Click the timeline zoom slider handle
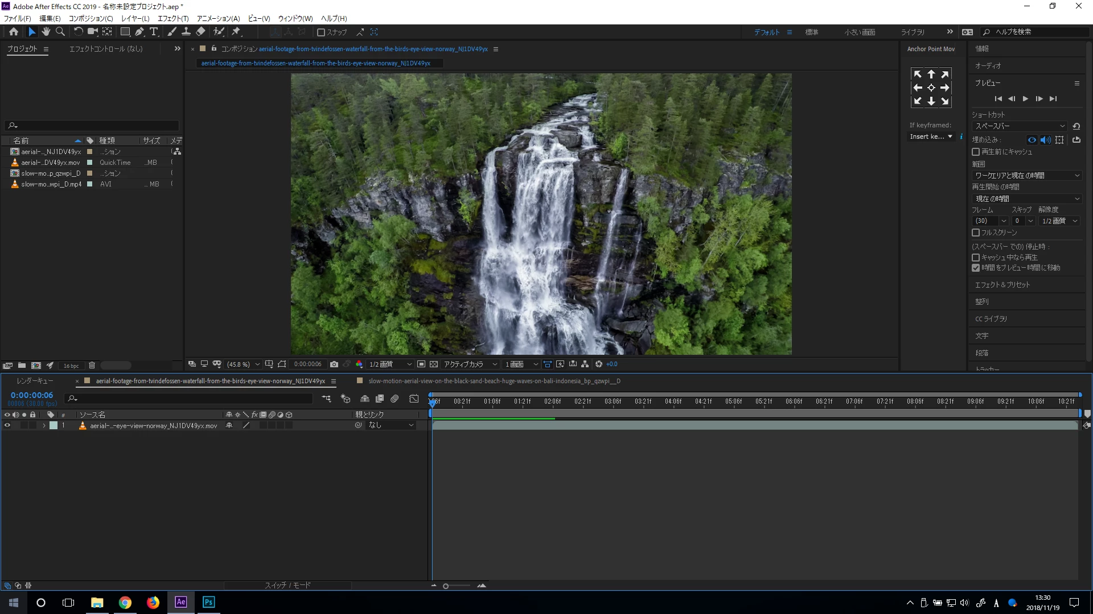 point(446,586)
